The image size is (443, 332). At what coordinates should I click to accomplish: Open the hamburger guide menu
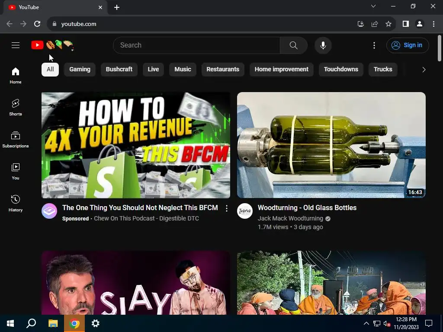pyautogui.click(x=16, y=45)
